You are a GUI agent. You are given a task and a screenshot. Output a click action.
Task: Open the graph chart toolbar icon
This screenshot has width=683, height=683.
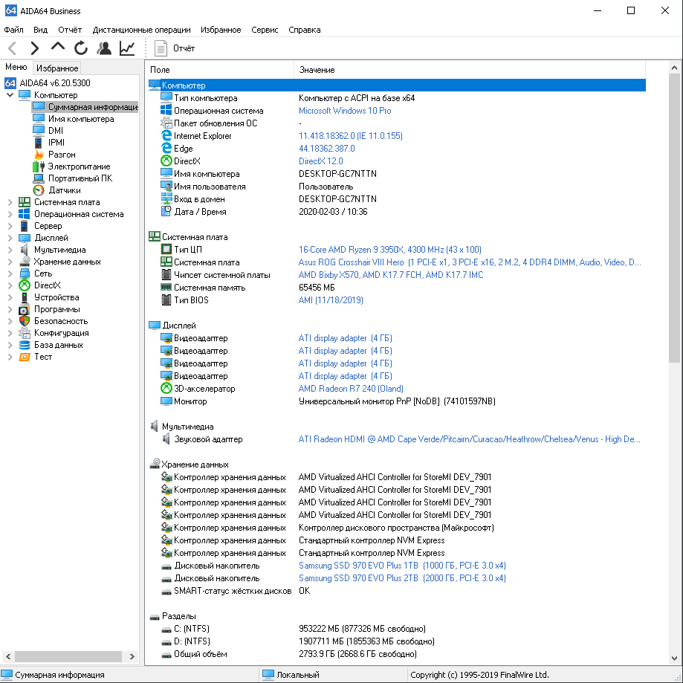[x=127, y=48]
